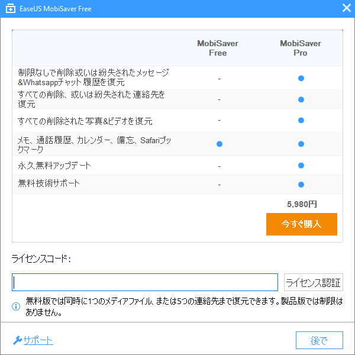The width and height of the screenshot is (355, 355).
Task: Click the 紛失された連絡先を復元 feature text
Action: point(91,99)
